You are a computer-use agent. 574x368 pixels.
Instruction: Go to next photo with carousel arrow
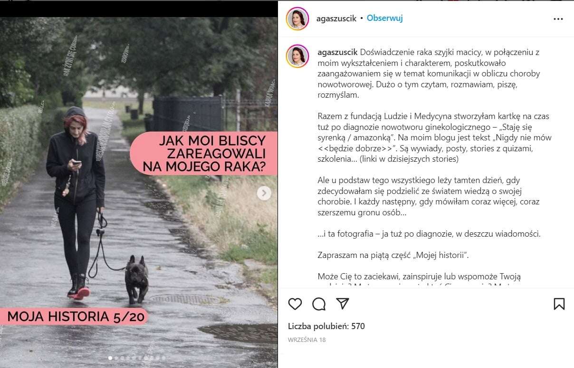[264, 193]
